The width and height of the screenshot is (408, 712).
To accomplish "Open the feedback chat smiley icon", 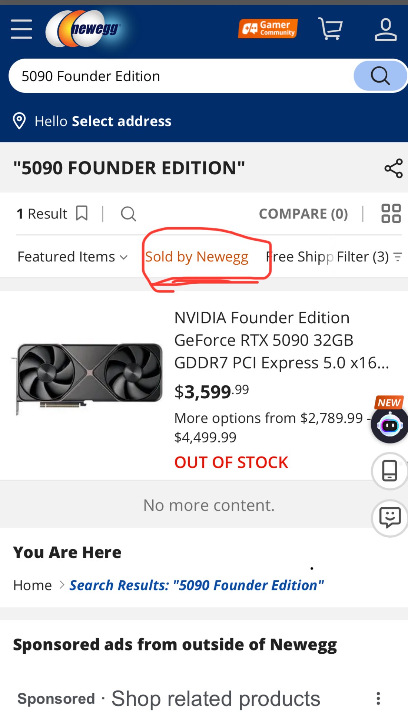I will pyautogui.click(x=389, y=518).
